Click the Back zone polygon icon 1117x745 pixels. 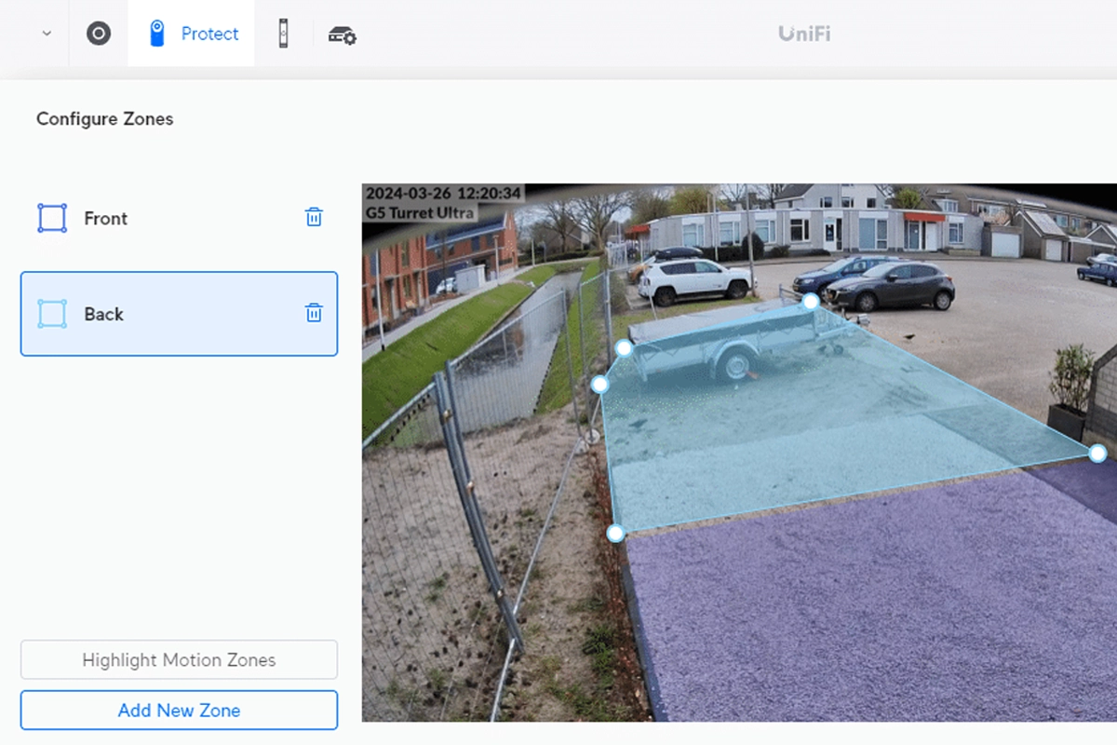tap(52, 314)
